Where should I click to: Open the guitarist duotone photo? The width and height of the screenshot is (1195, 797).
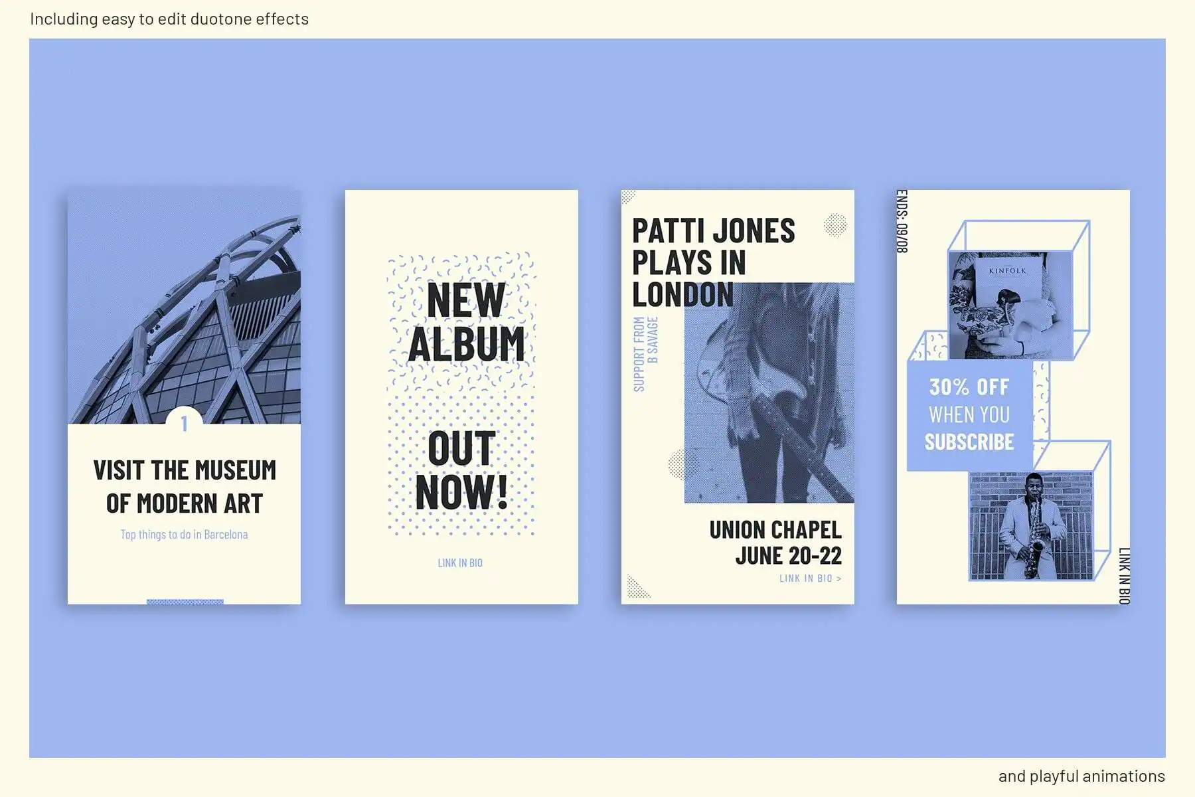(769, 393)
